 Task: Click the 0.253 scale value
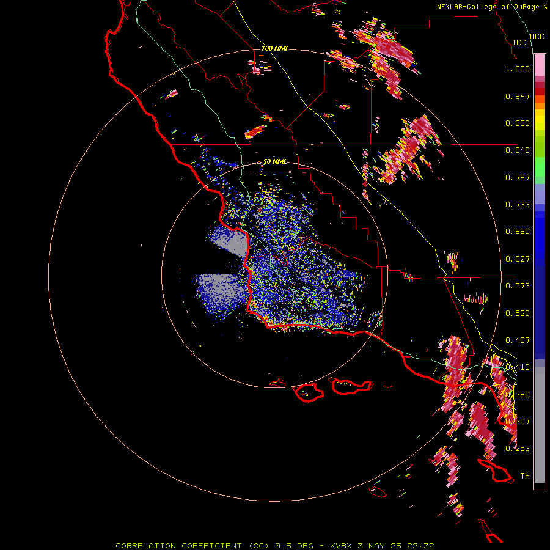(518, 449)
